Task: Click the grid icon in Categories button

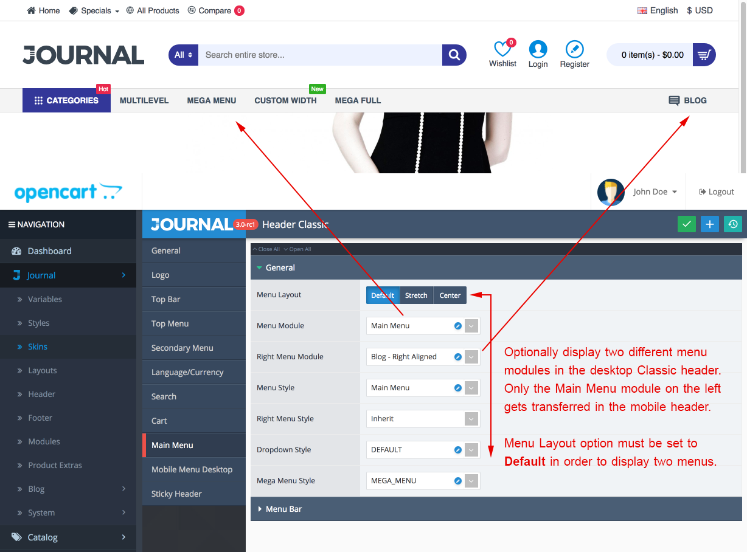Action: [x=38, y=100]
